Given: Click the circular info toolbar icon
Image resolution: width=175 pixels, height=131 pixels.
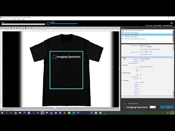Looking at the screenshot, I should pyautogui.click(x=28, y=28).
